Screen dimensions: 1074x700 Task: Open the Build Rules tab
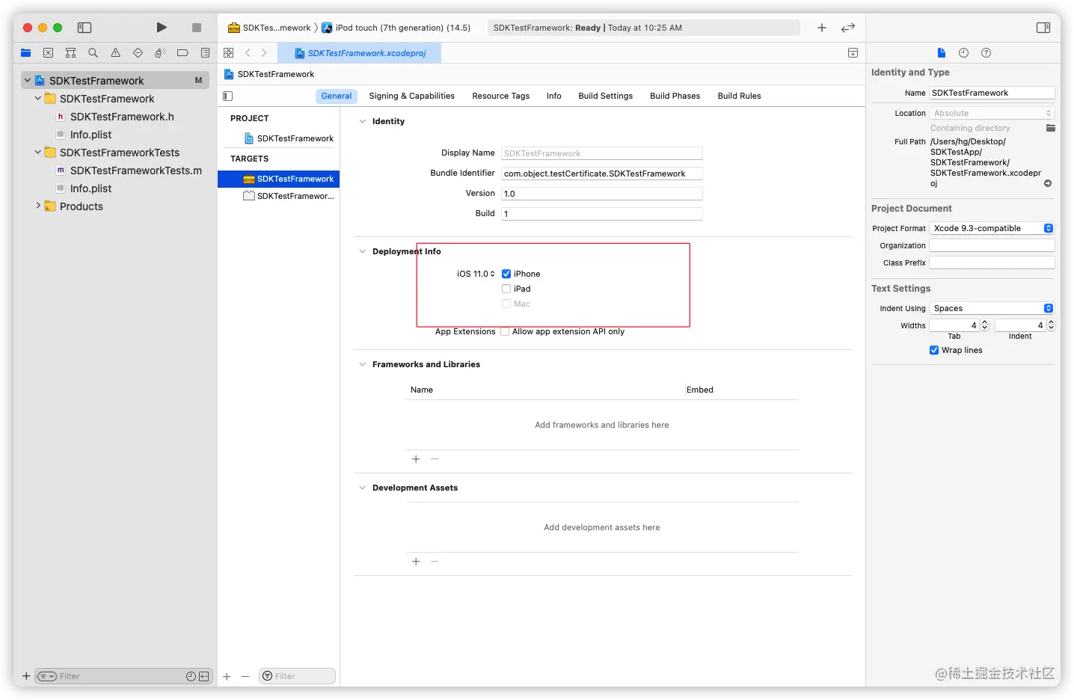[x=739, y=96]
